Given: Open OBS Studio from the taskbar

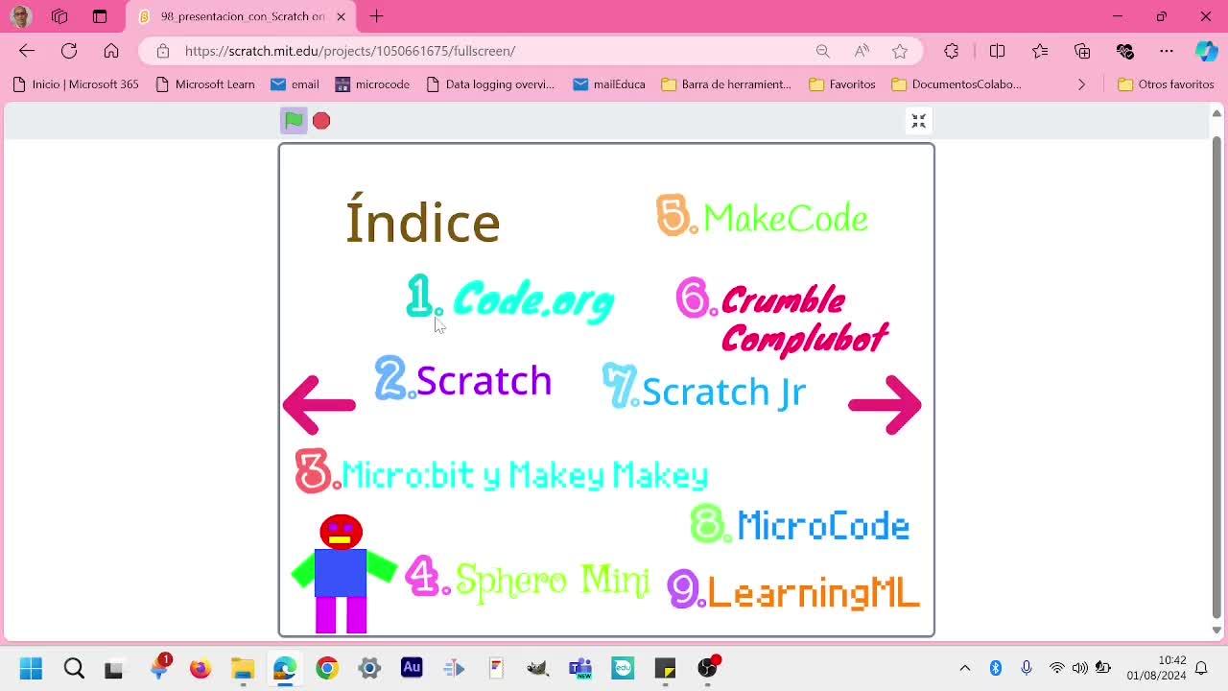Looking at the screenshot, I should 707,668.
